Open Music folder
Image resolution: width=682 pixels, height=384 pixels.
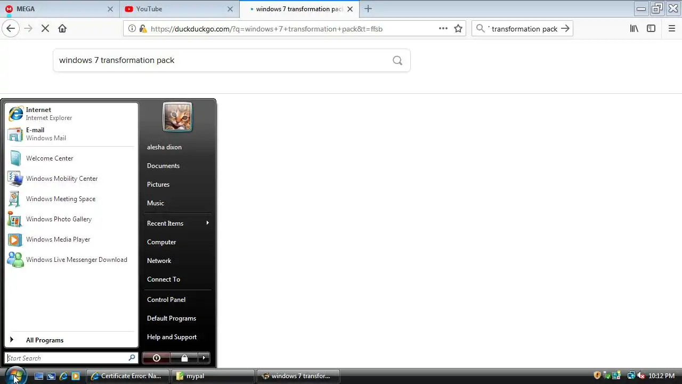click(177, 203)
